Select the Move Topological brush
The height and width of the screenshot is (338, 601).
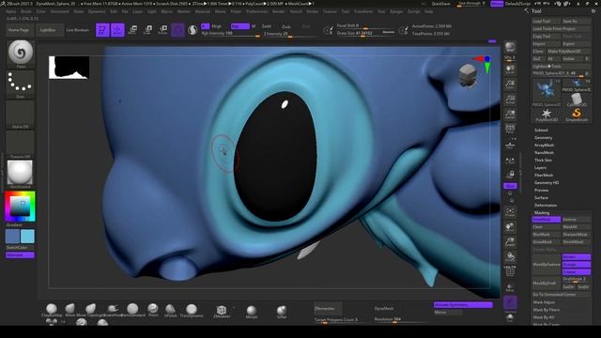(90, 310)
